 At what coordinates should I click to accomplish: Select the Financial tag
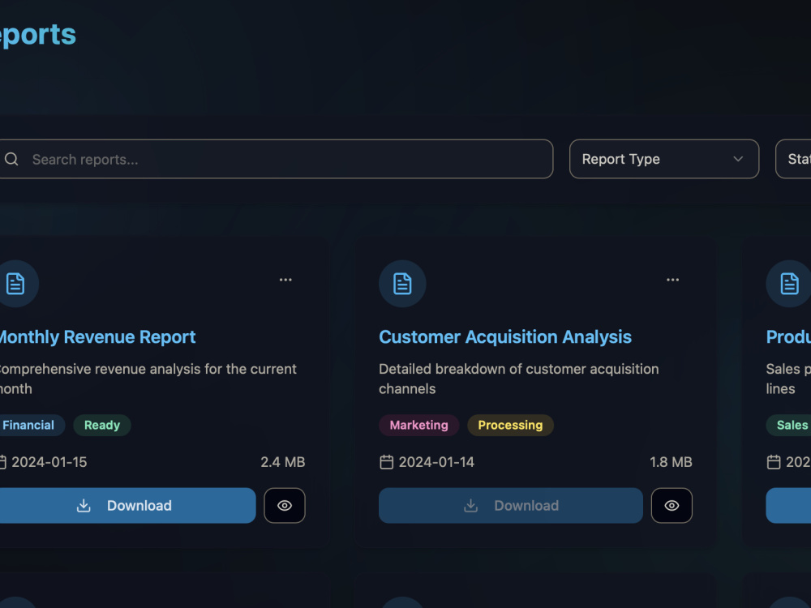pos(30,425)
